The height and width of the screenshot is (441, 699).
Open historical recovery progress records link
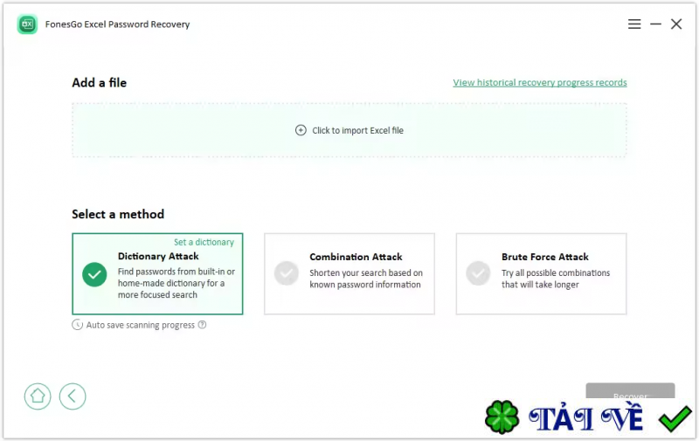540,82
